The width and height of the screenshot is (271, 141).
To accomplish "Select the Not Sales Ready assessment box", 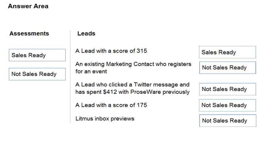I will 37,74.
